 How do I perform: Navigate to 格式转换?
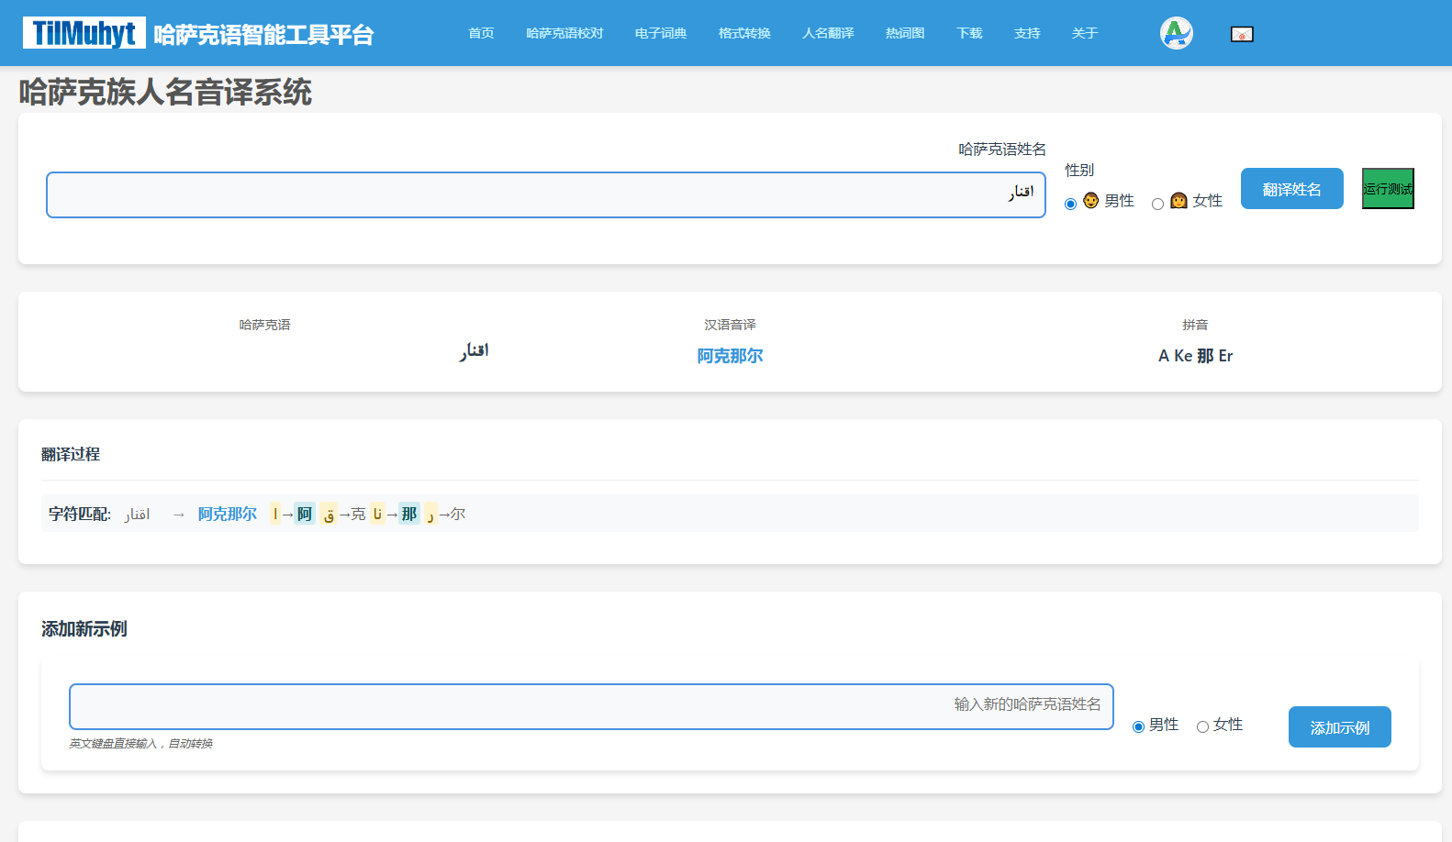coord(744,33)
